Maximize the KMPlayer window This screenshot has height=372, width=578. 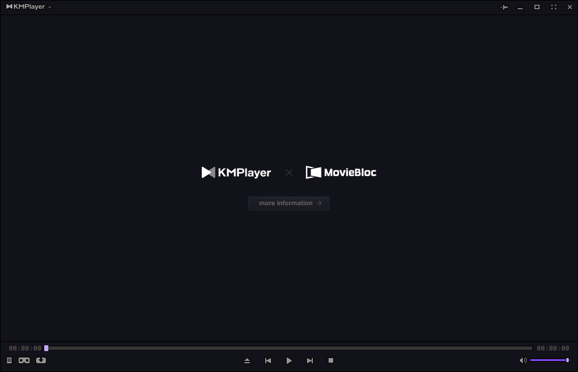tap(537, 7)
